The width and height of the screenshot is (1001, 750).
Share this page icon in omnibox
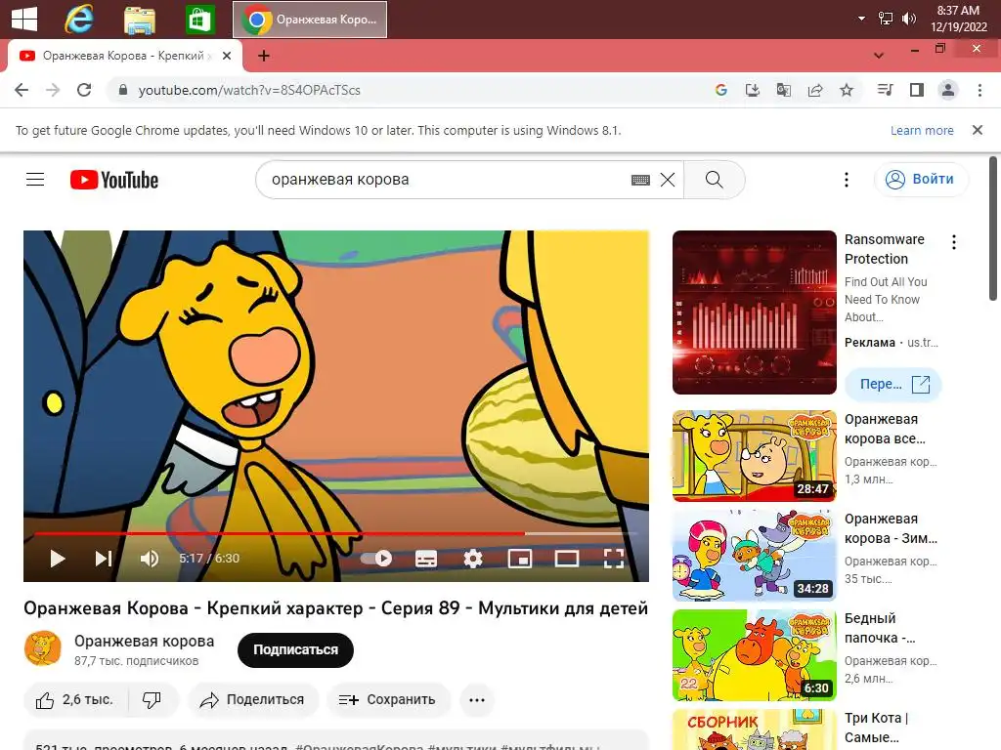tap(815, 90)
